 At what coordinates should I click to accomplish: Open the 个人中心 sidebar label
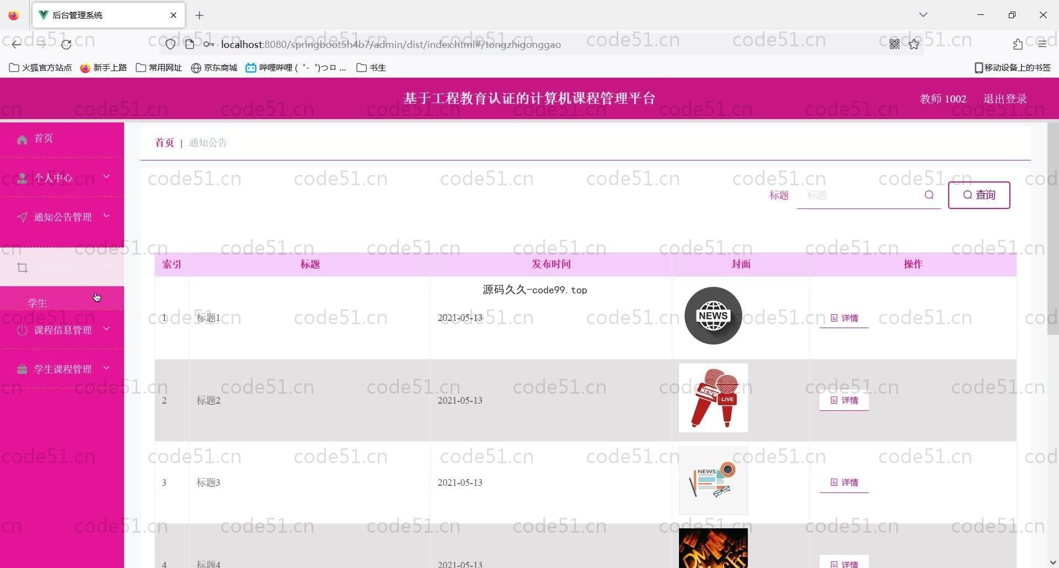tap(54, 178)
